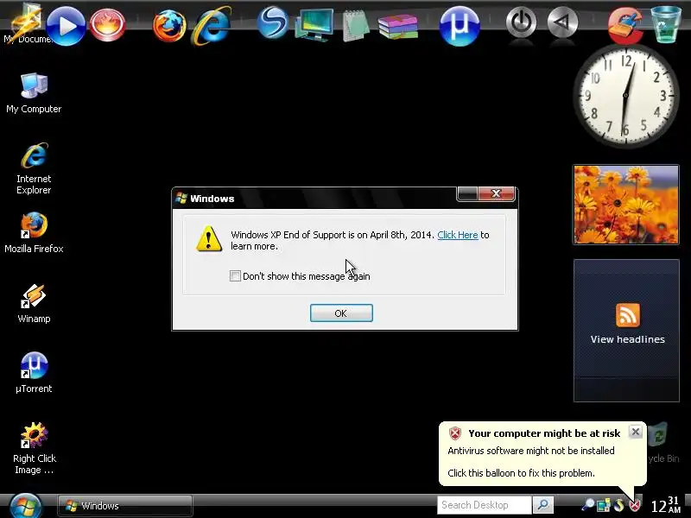Click the network computers tray icon

click(x=603, y=505)
